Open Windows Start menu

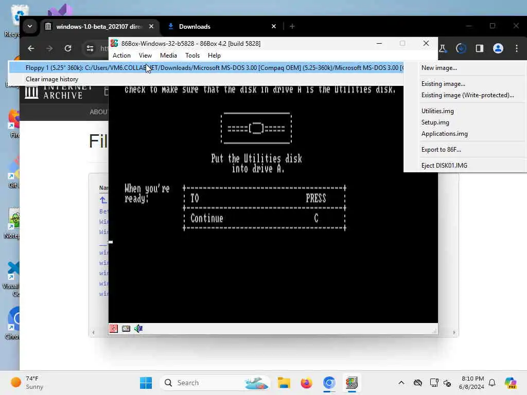coord(146,383)
